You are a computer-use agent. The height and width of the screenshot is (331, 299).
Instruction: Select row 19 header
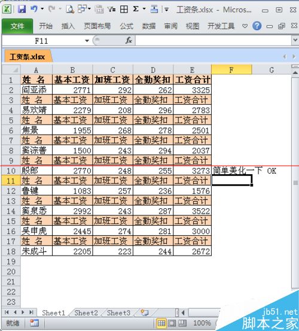[x=11, y=262]
